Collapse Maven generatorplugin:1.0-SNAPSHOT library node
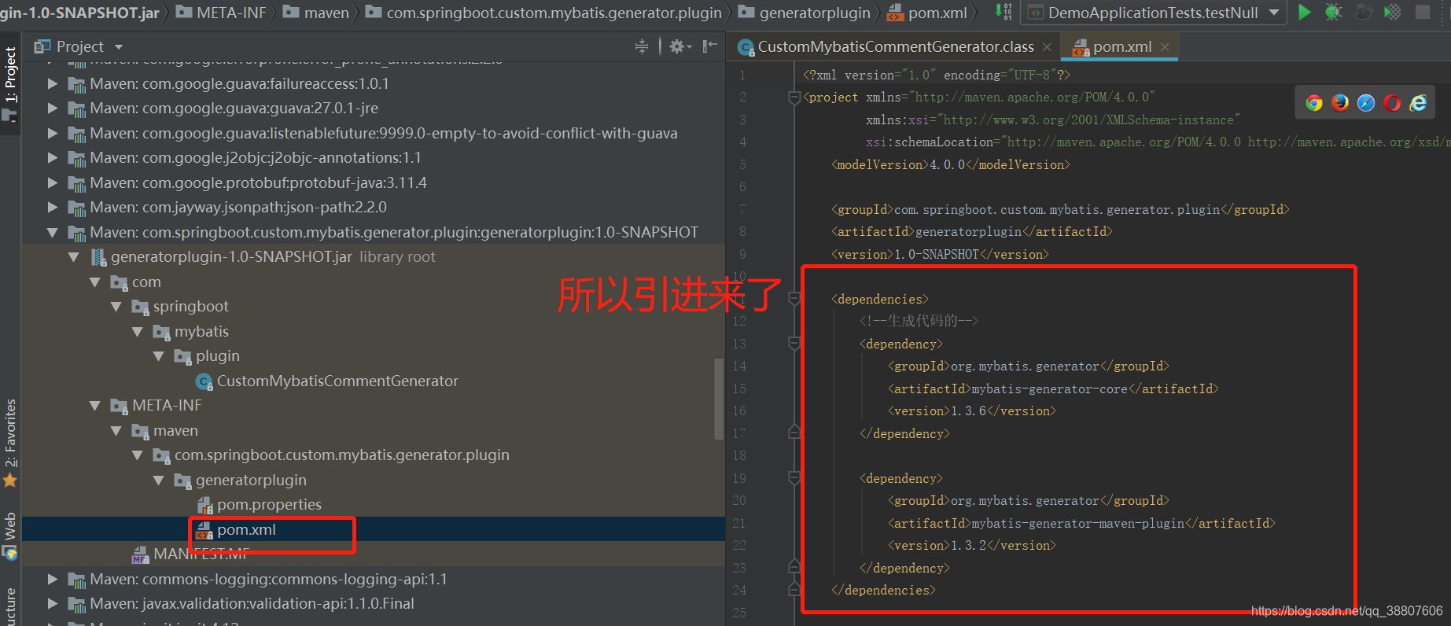Screen dimensions: 1451x626 point(52,232)
